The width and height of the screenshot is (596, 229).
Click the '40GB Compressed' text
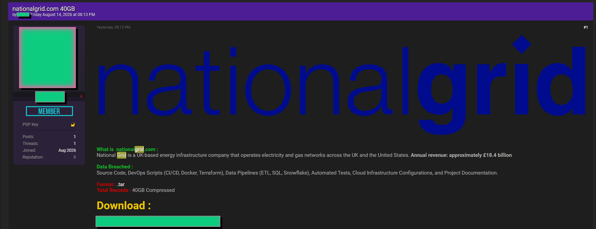click(x=154, y=190)
